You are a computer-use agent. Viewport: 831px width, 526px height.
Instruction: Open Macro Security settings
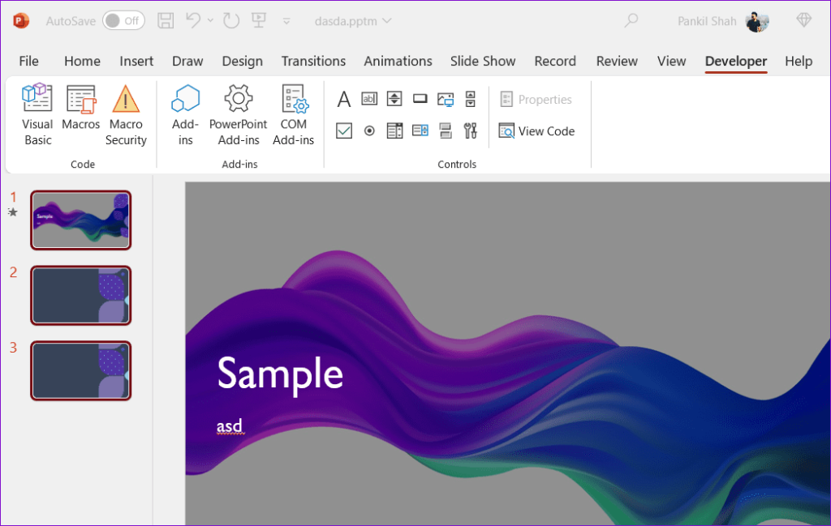[x=126, y=113]
